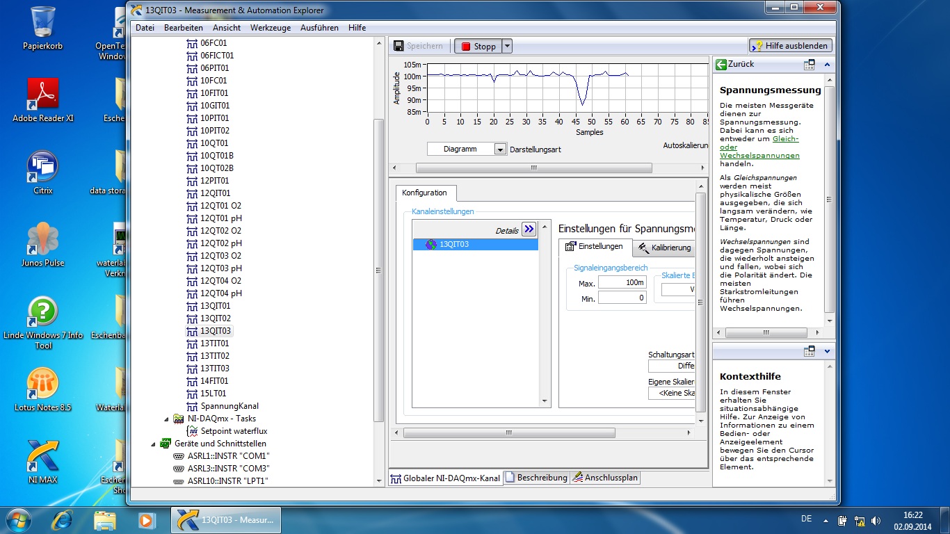This screenshot has height=534, width=950.
Task: Switch to the Beschreibung tab
Action: pos(536,478)
